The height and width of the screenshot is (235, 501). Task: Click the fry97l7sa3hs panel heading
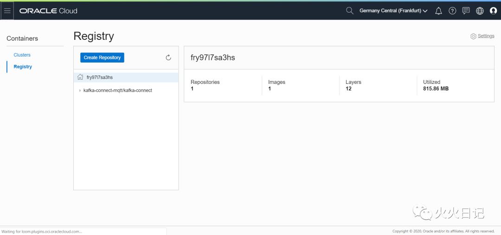(213, 58)
